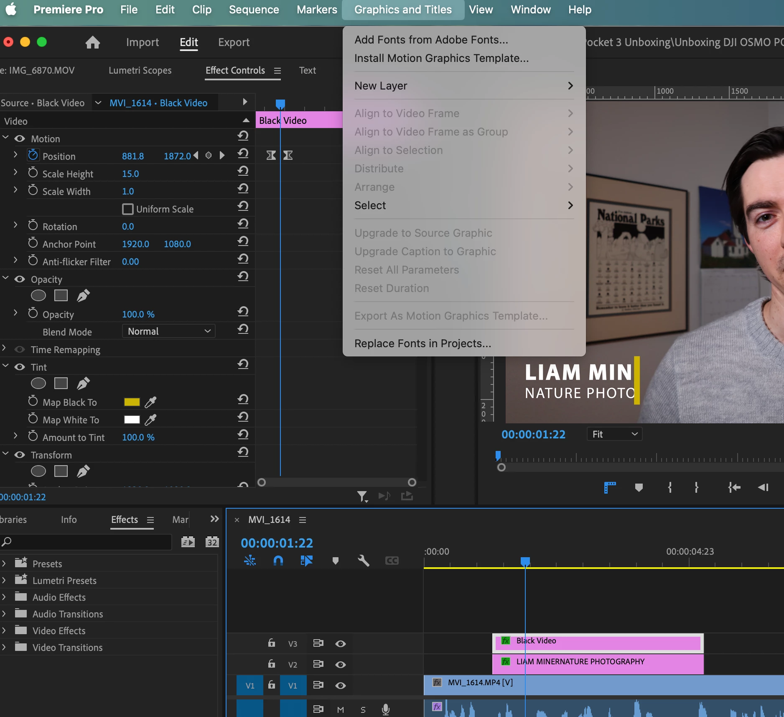Toggle linked selection in timeline
The height and width of the screenshot is (717, 784).
tap(306, 561)
